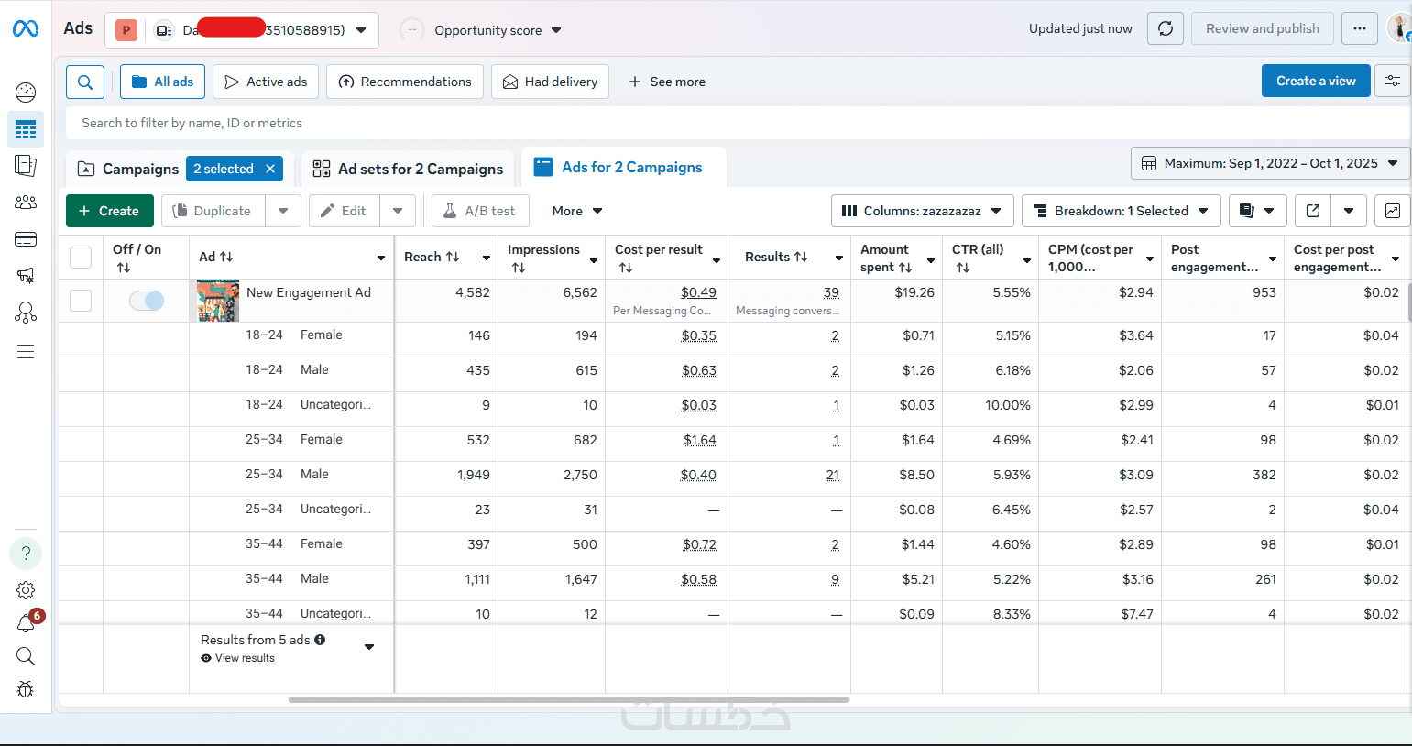Expand the Columns: zazazazaz dropdown
1412x746 pixels.
tap(922, 211)
